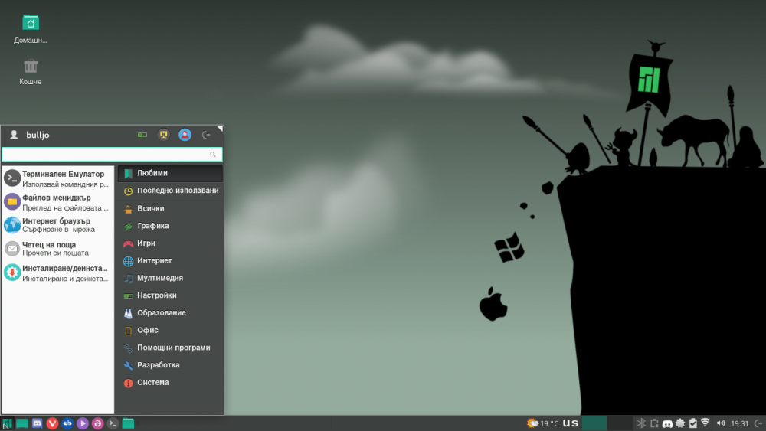Launch Интернет браузър from favorites
766x431 pixels.
click(x=58, y=225)
